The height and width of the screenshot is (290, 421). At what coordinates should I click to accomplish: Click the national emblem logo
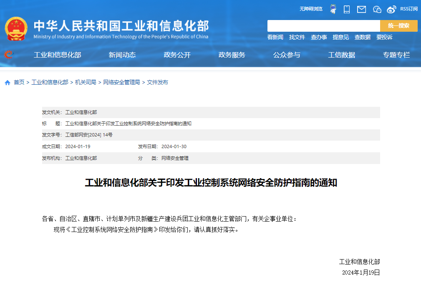[16, 29]
